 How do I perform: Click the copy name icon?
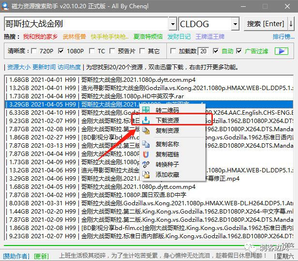point(146,144)
